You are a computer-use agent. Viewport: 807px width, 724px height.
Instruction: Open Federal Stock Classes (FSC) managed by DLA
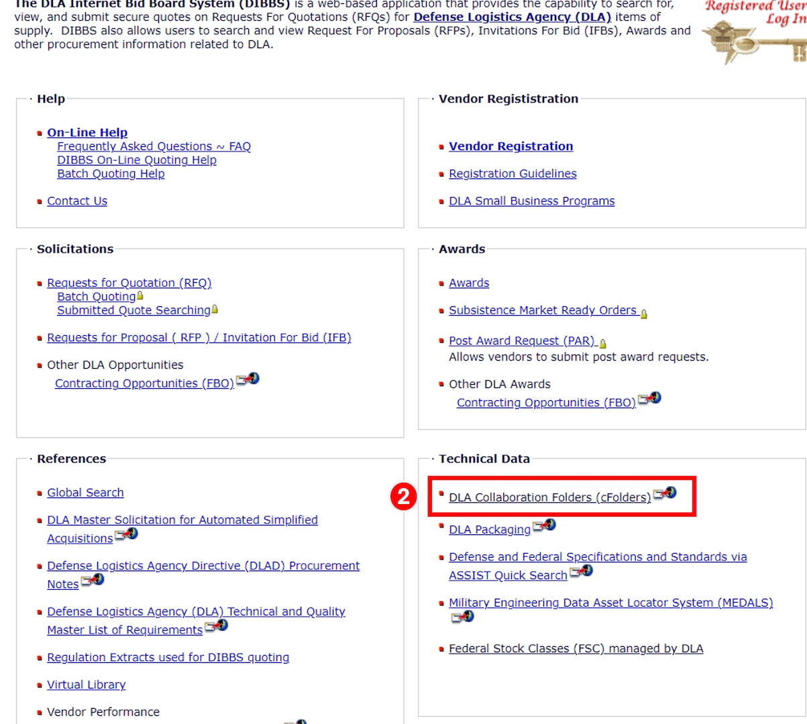point(576,649)
